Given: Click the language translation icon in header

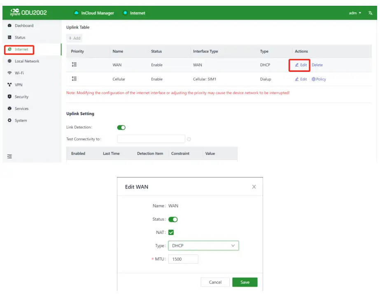Looking at the screenshot, I should pyautogui.click(x=370, y=13).
